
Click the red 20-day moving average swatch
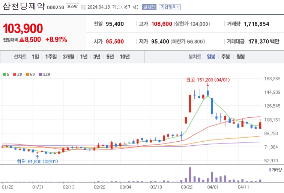click(x=15, y=74)
